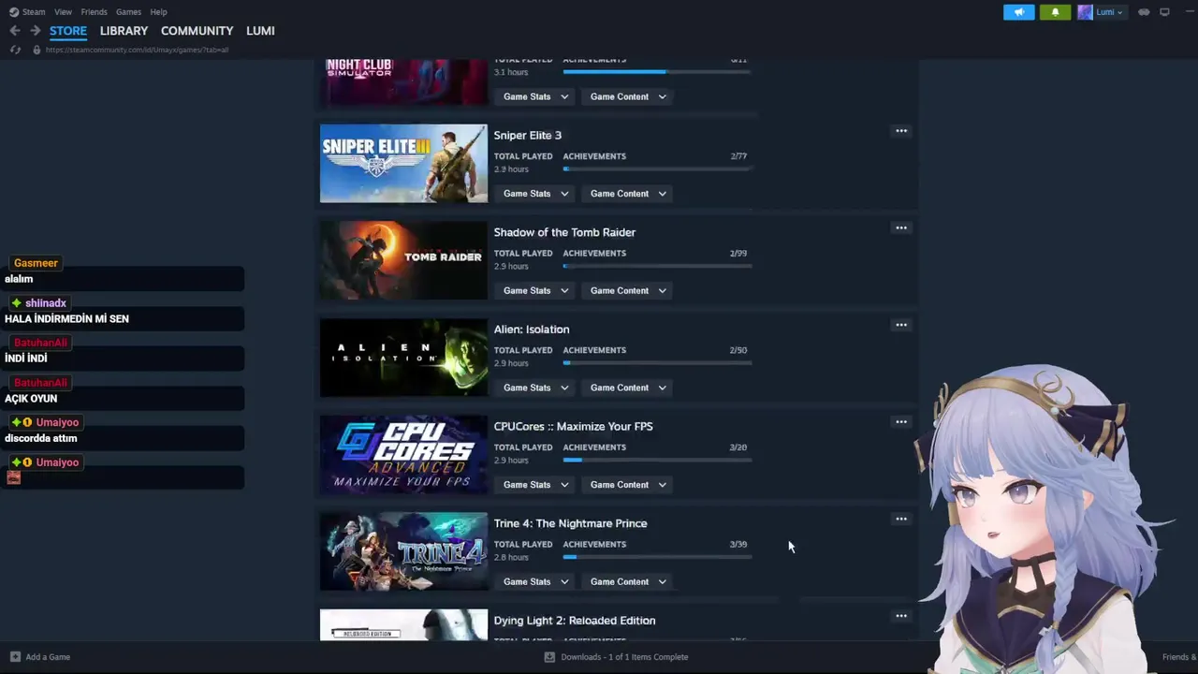Open the Shadow of the Tomb Raider title link

coord(564,232)
